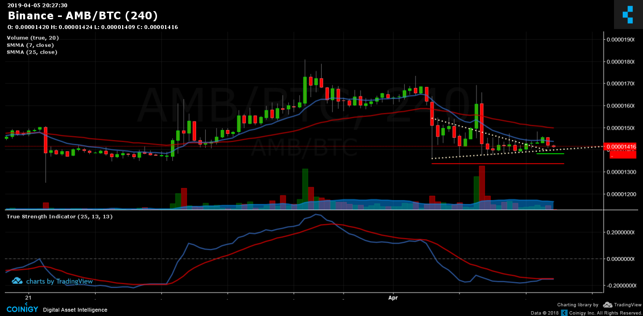The image size is (643, 316).
Task: Click small Coinigy icon in data copyright line
Action: tap(564, 313)
